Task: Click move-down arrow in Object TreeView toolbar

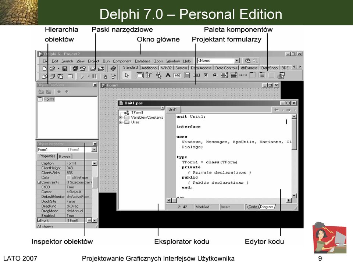Action: click(x=67, y=91)
